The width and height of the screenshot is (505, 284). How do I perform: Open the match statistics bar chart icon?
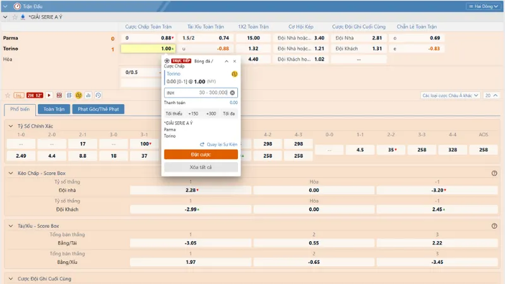(x=88, y=95)
